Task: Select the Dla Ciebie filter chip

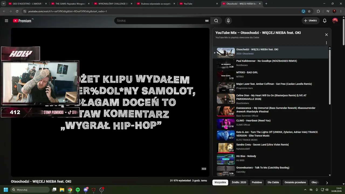Action: pyautogui.click(x=273, y=182)
